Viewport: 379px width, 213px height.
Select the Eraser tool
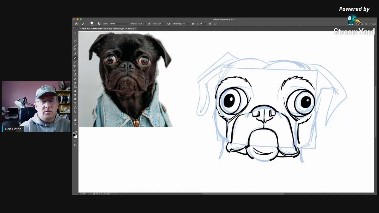75,83
